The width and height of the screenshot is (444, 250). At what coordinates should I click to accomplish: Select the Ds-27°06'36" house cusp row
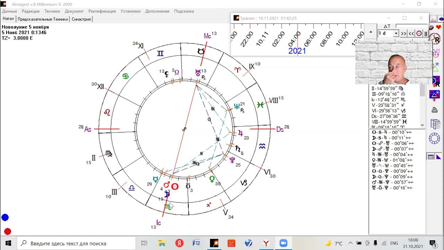click(x=388, y=116)
